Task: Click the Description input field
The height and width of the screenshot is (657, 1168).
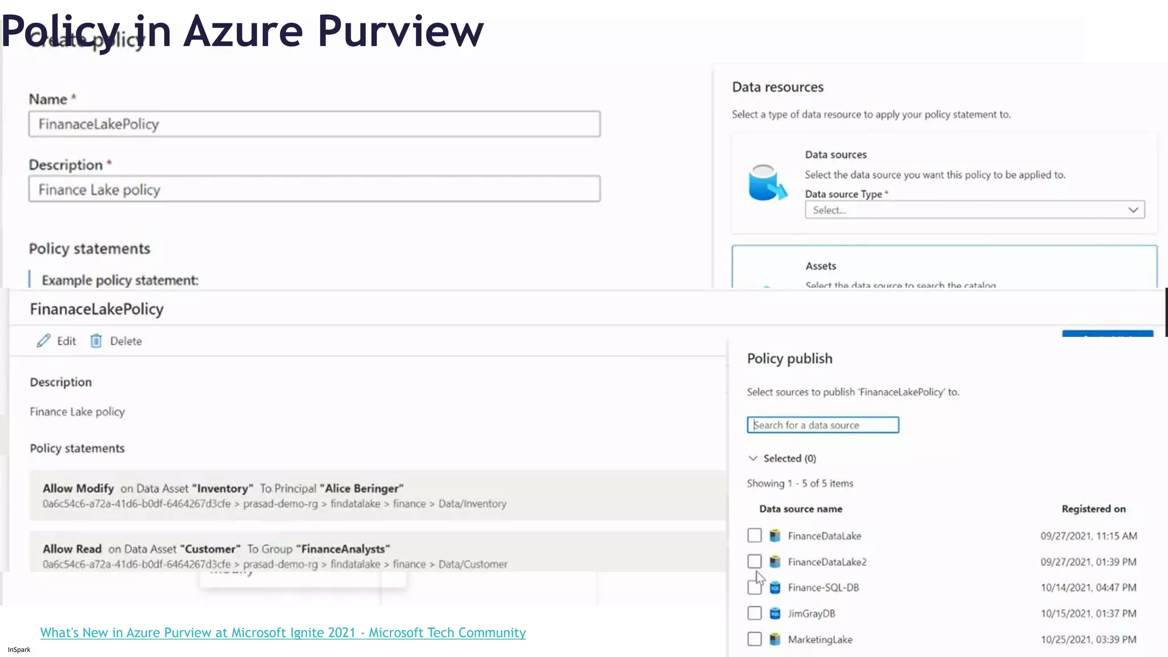Action: 314,189
